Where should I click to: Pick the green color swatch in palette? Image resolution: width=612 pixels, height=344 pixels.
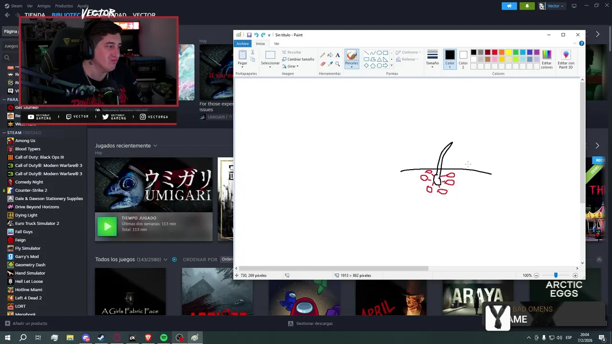[515, 53]
